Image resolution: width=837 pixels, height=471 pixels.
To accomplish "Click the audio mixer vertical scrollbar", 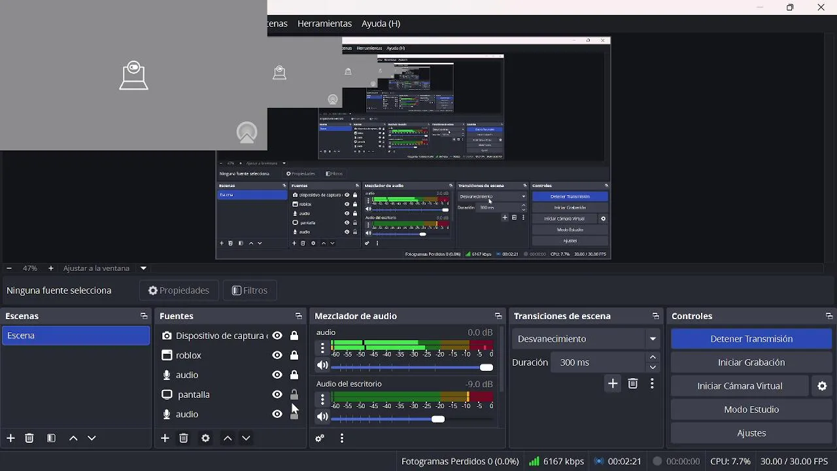I will 502,360.
